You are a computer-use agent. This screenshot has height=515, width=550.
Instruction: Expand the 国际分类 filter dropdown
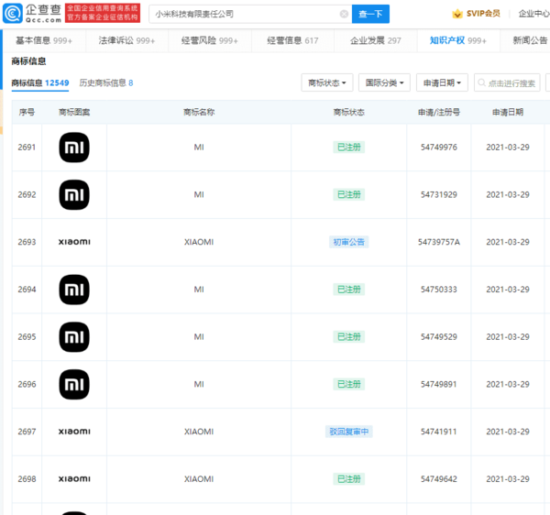(x=384, y=82)
